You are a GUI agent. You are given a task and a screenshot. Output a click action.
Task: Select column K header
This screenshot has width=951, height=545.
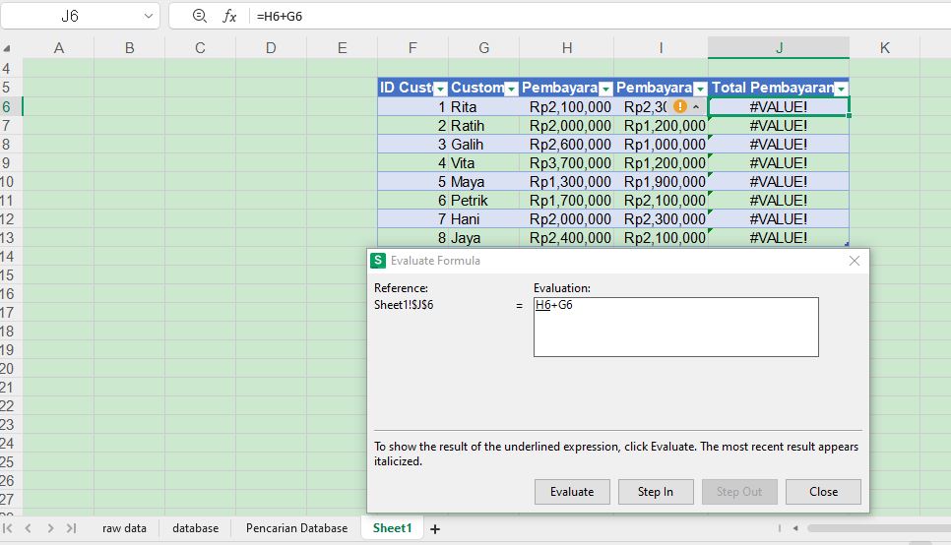[x=884, y=48]
